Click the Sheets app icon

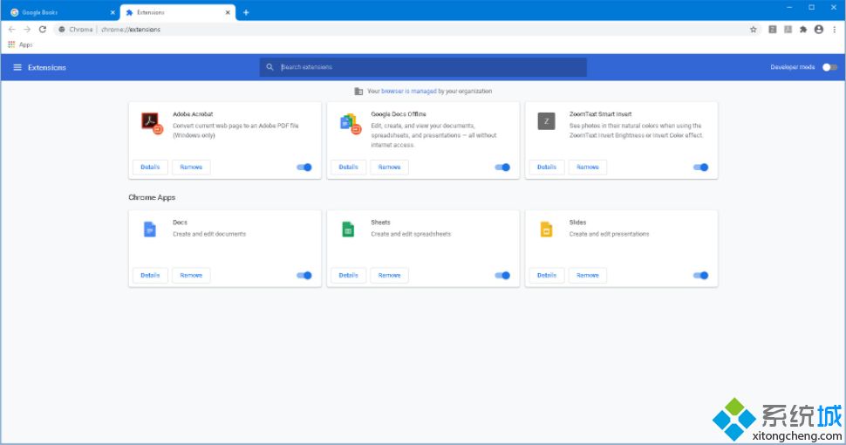pyautogui.click(x=348, y=229)
